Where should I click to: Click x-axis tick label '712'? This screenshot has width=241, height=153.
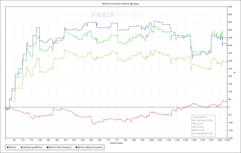108,140
